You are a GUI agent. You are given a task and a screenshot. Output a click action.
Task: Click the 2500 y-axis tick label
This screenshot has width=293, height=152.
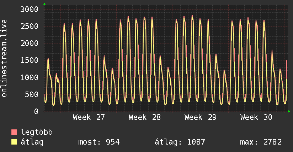tap(30, 27)
